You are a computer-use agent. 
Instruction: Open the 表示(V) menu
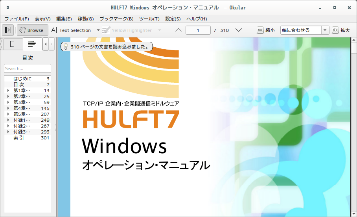tap(42, 19)
